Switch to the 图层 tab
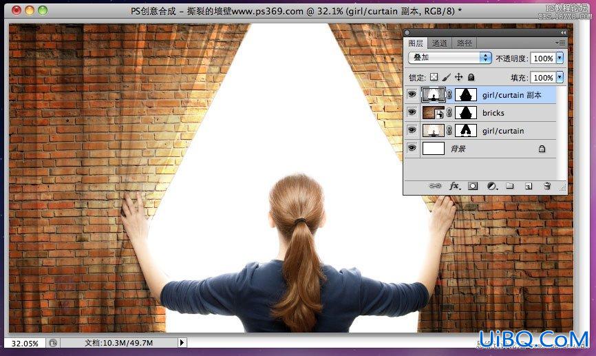This screenshot has width=596, height=356. 416,43
